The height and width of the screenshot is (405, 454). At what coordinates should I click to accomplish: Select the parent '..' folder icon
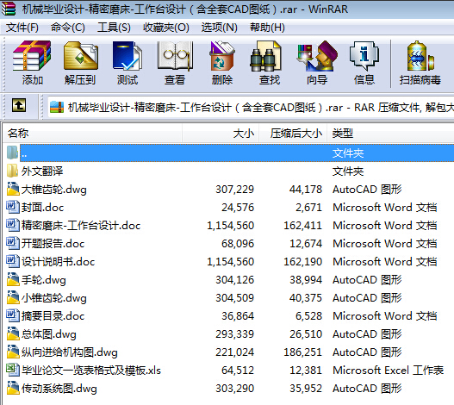click(12, 153)
